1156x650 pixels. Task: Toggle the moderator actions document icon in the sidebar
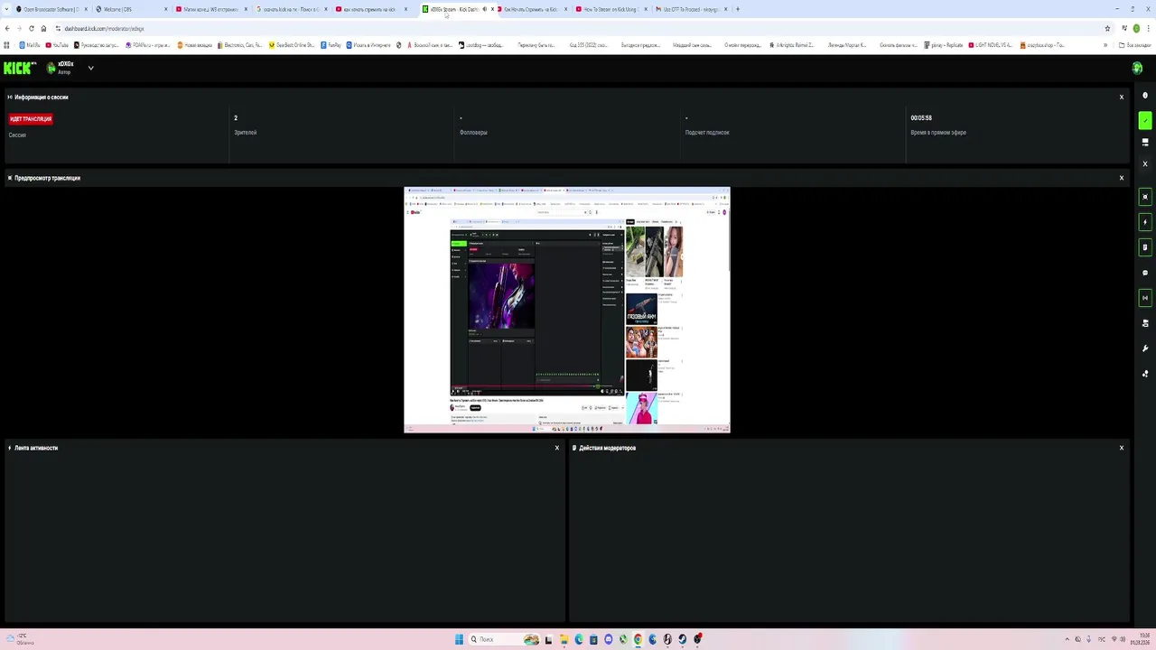pos(1145,247)
